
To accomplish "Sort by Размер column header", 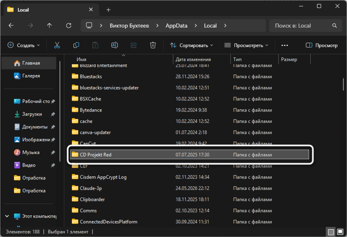I will click(x=294, y=59).
